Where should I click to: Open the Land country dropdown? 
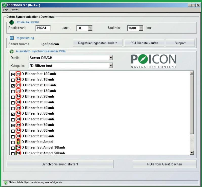90,28
